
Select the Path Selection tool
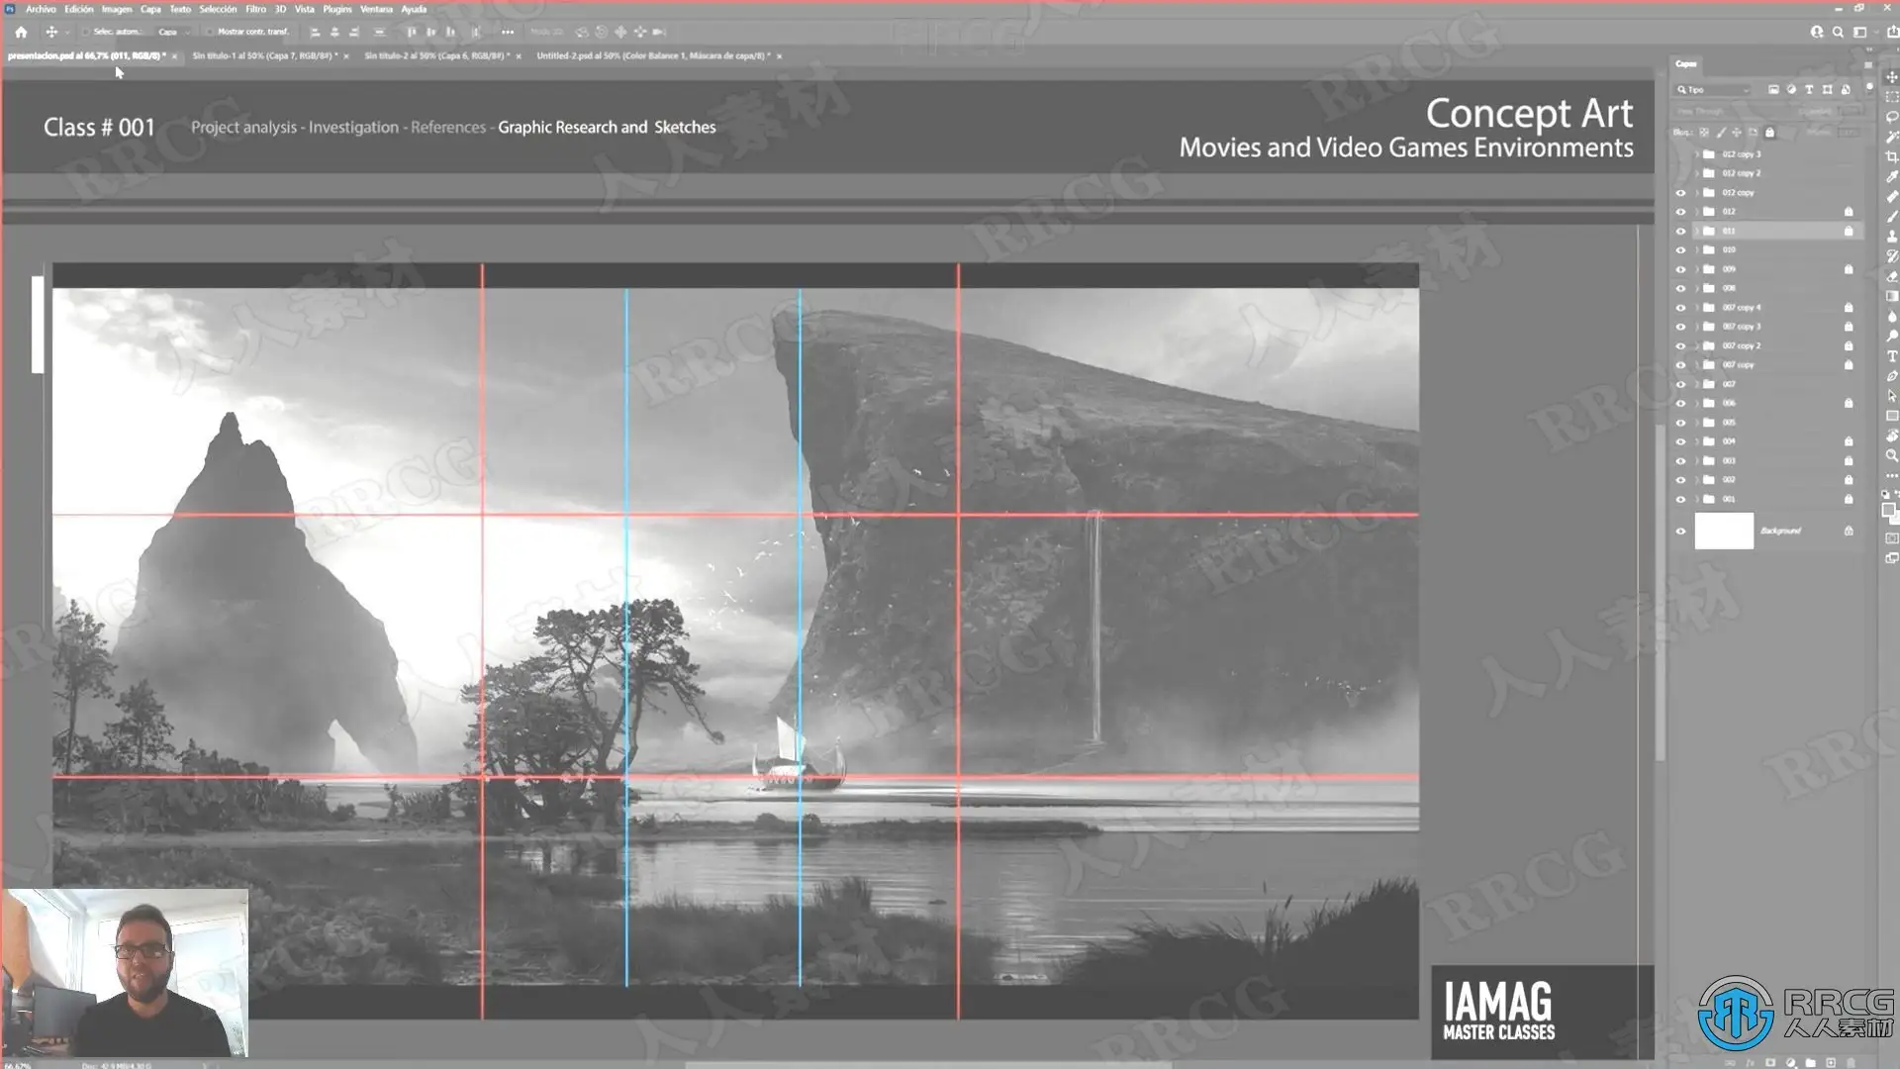click(1892, 396)
